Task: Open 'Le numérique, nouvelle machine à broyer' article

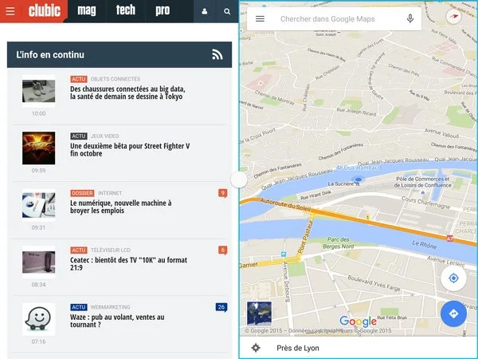Action: tap(121, 207)
